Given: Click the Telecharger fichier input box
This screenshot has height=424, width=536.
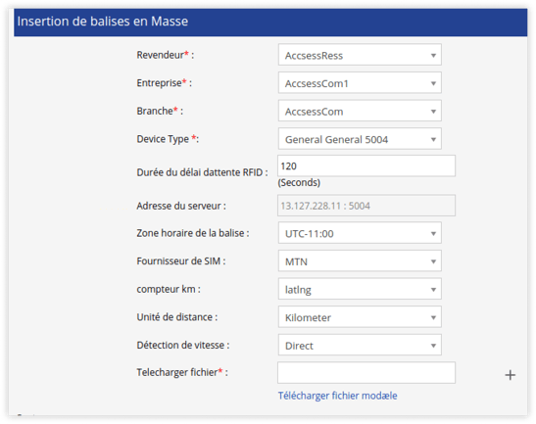Looking at the screenshot, I should pyautogui.click(x=366, y=373).
